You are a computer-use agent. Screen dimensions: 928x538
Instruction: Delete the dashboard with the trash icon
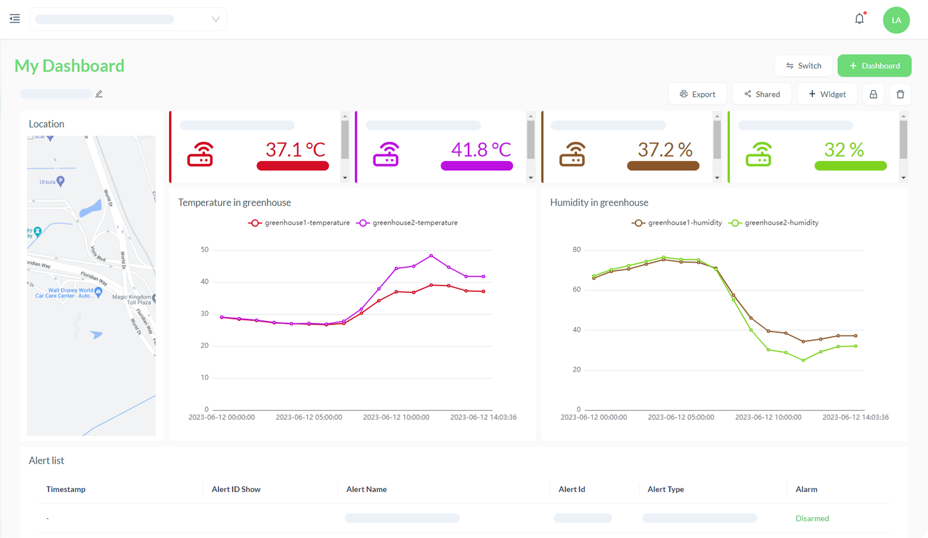[900, 94]
